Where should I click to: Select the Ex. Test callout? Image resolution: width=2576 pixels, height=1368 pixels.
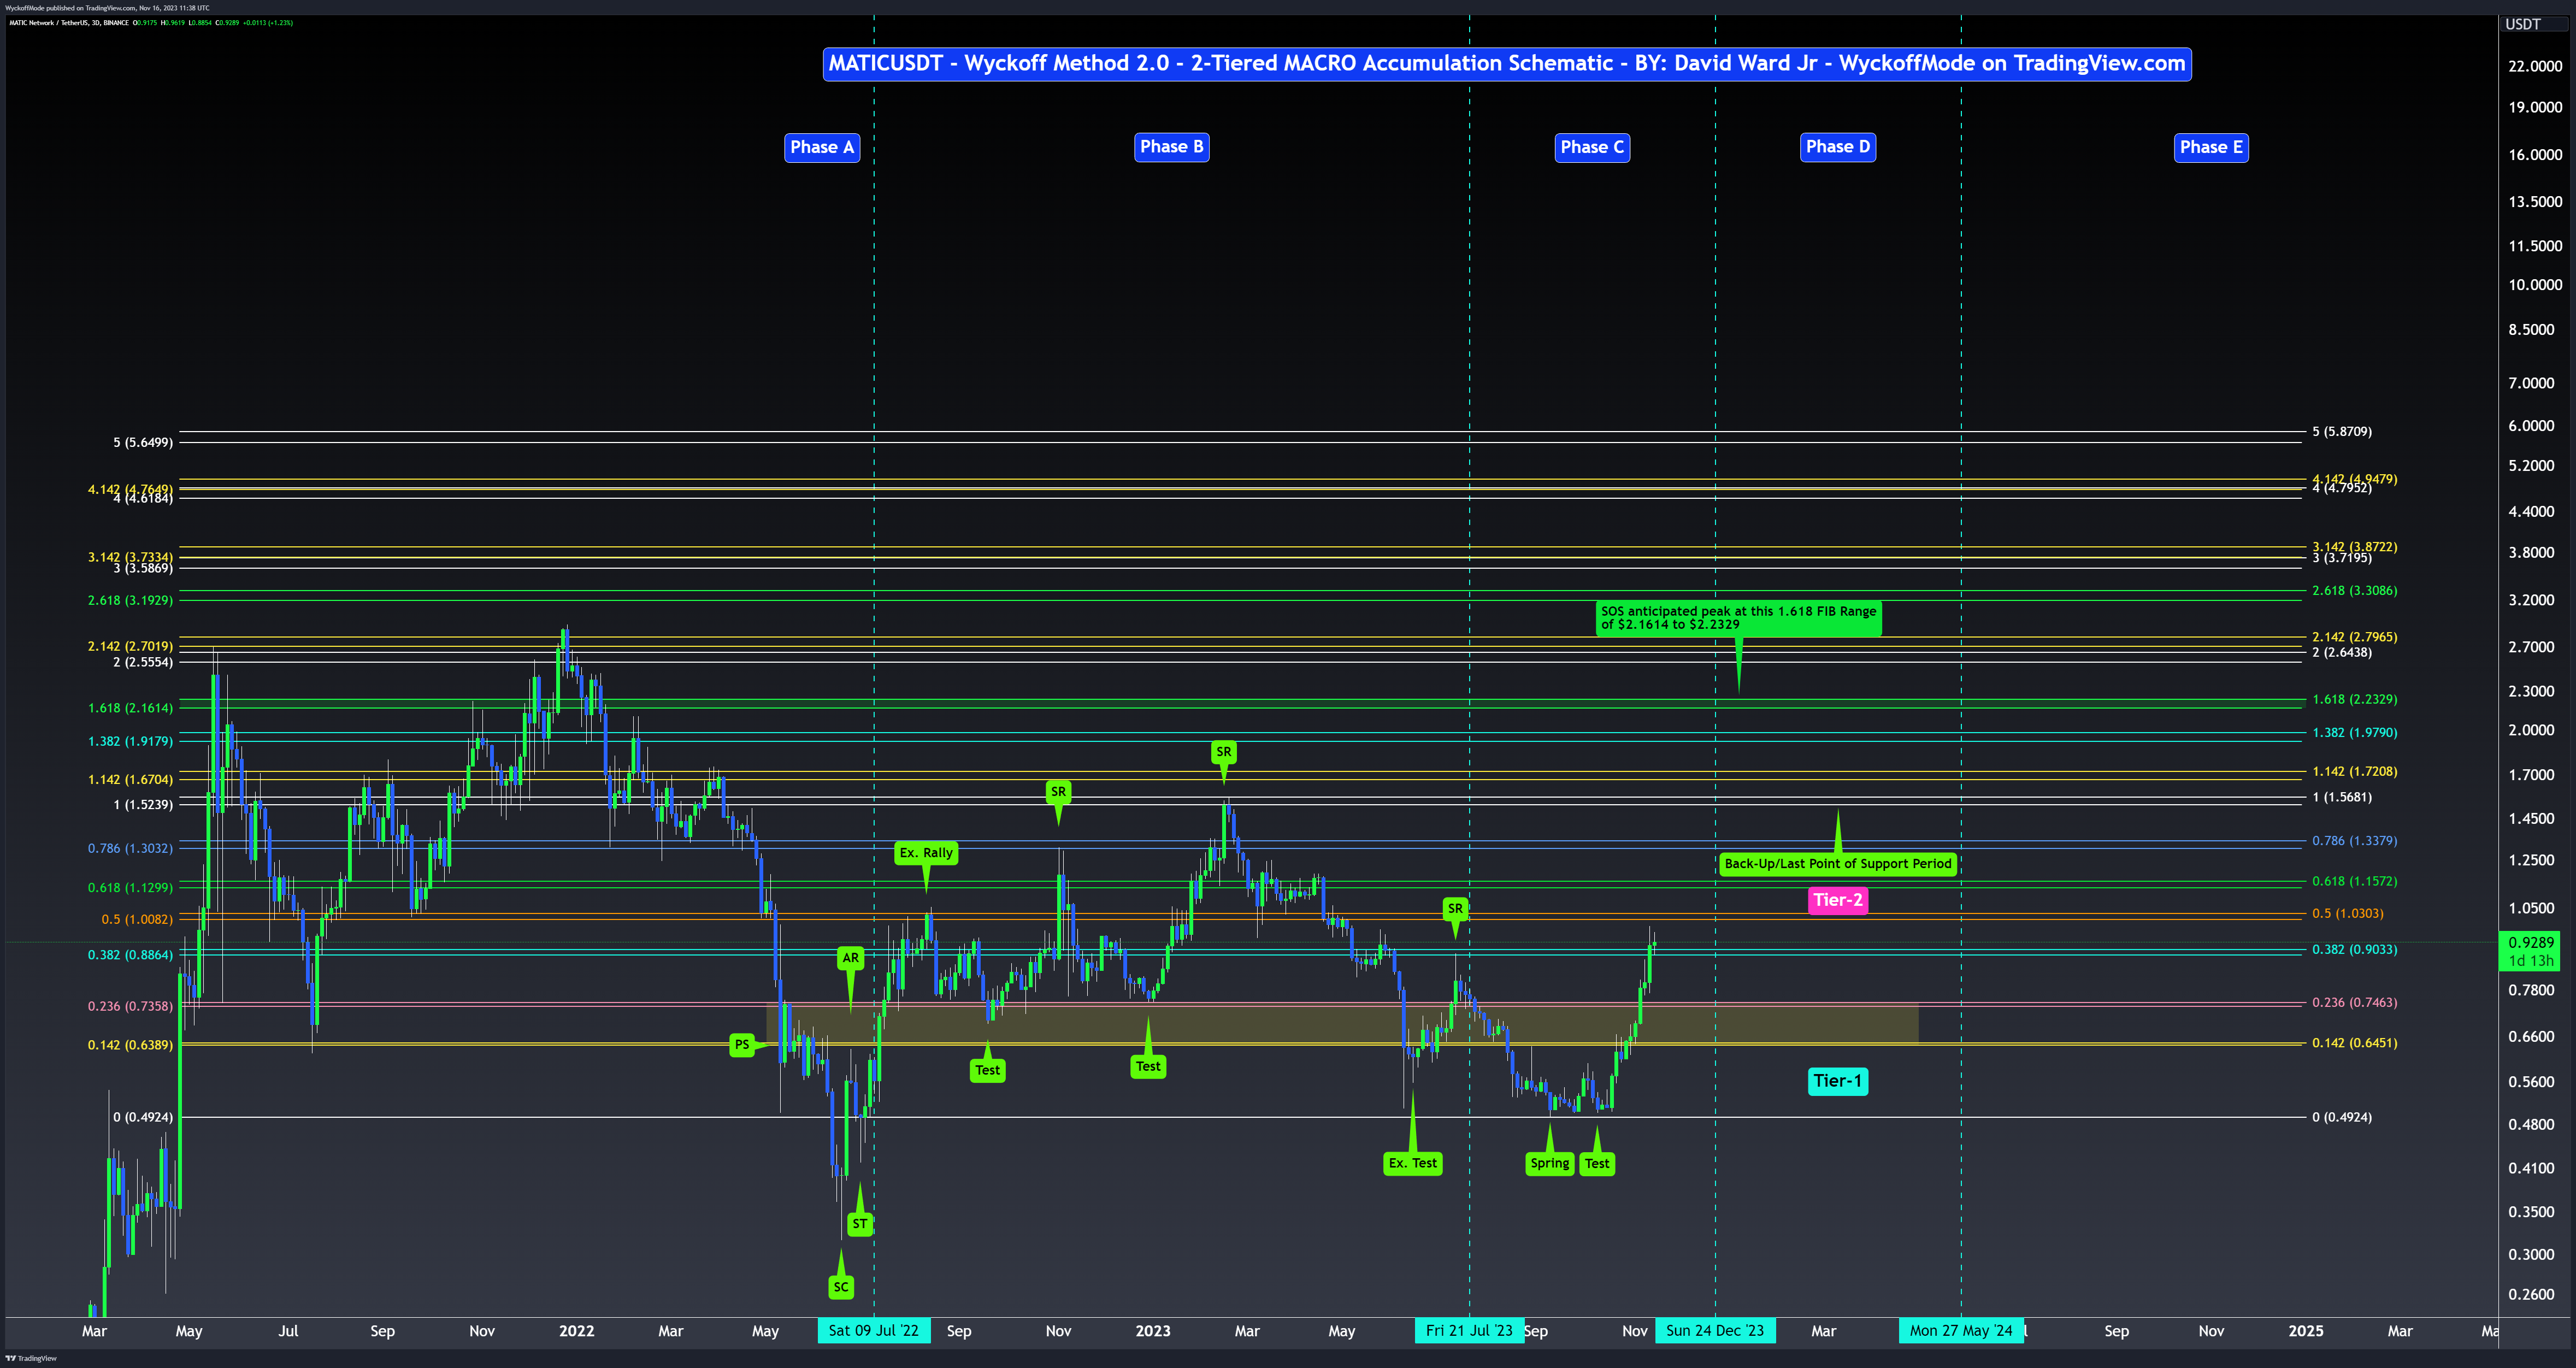1413,1164
